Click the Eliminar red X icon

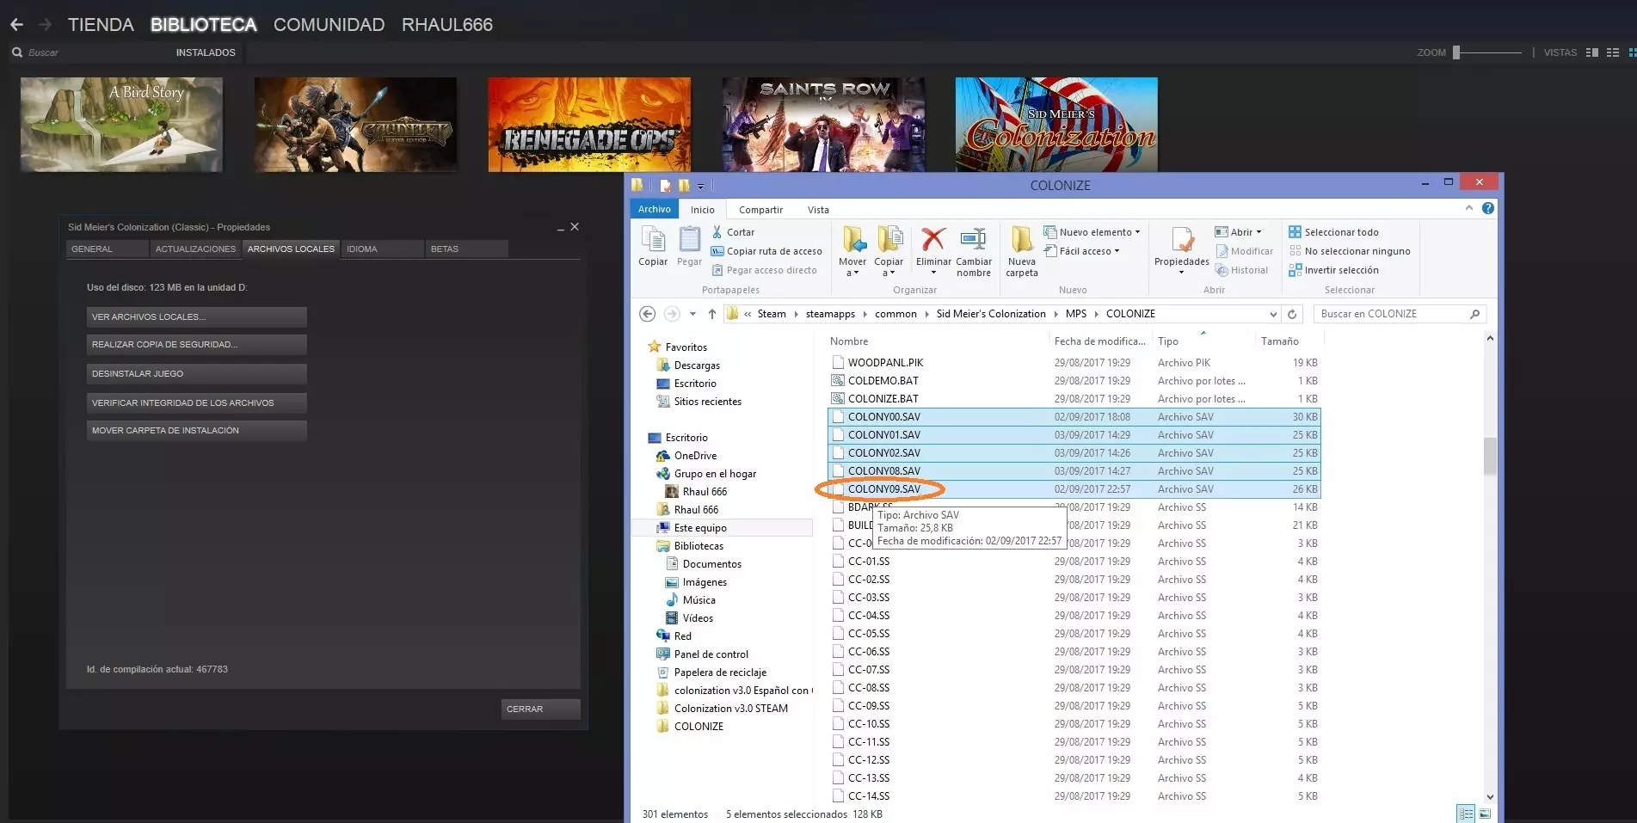(932, 240)
